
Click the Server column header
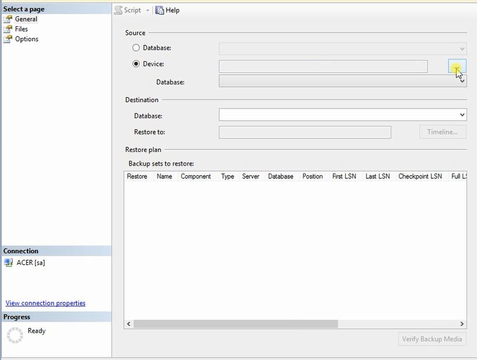tap(250, 177)
